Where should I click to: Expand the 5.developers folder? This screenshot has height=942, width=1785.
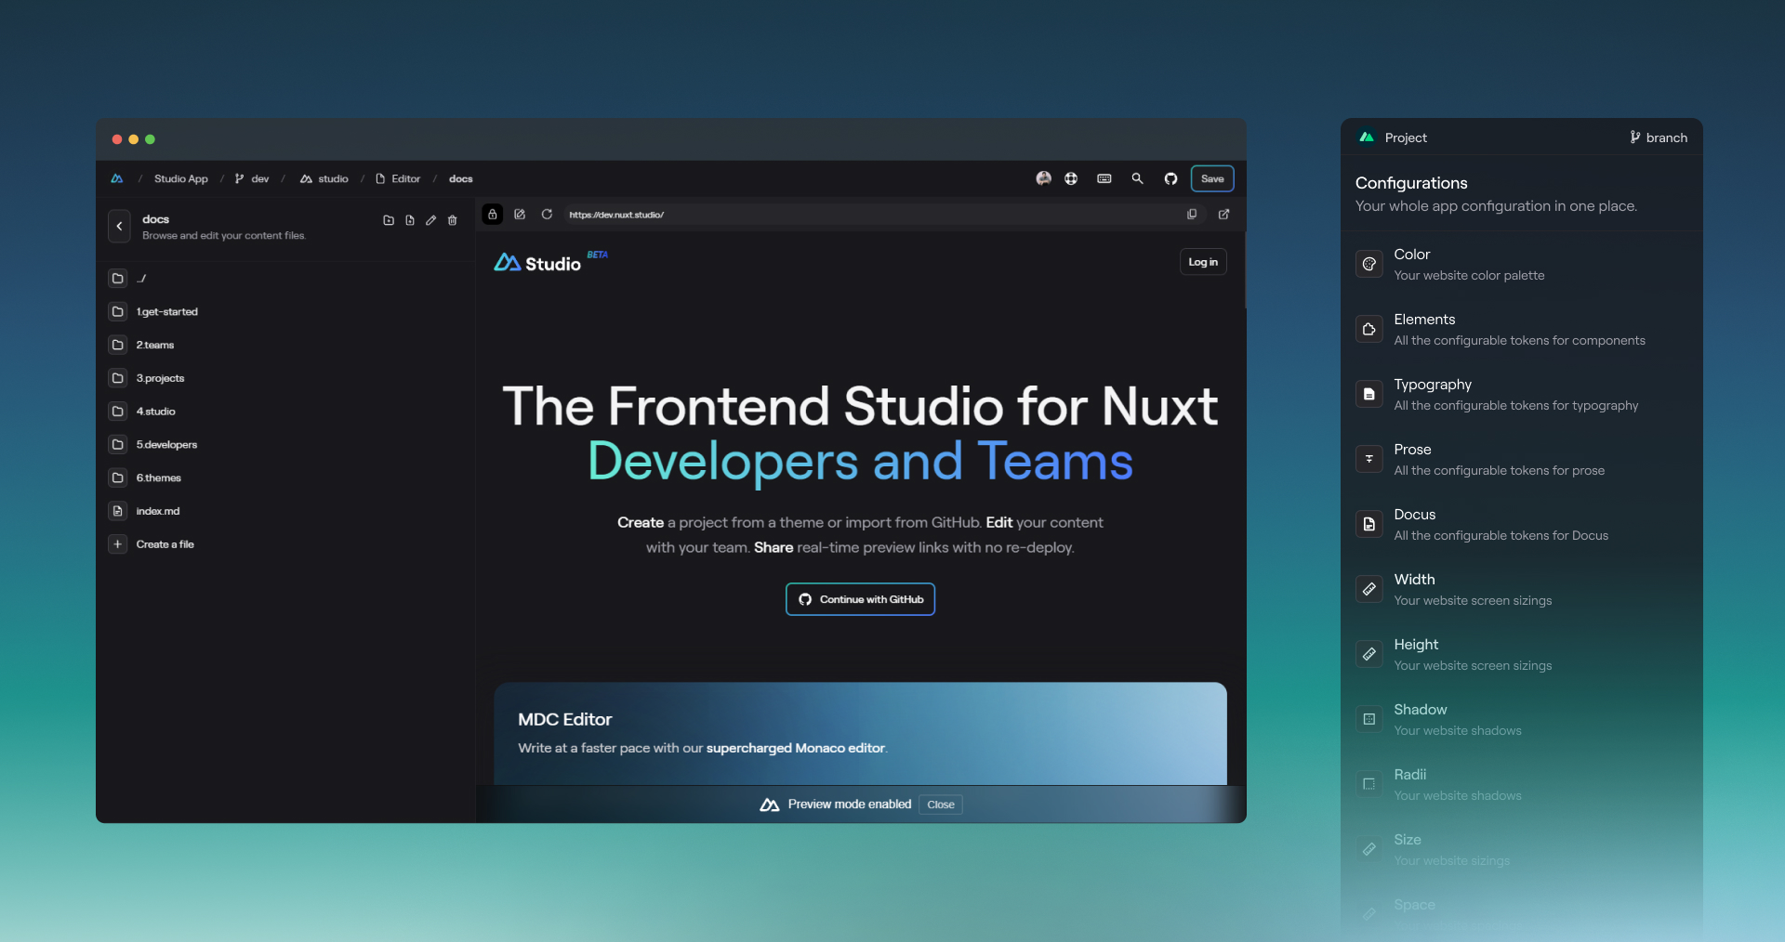(286, 444)
